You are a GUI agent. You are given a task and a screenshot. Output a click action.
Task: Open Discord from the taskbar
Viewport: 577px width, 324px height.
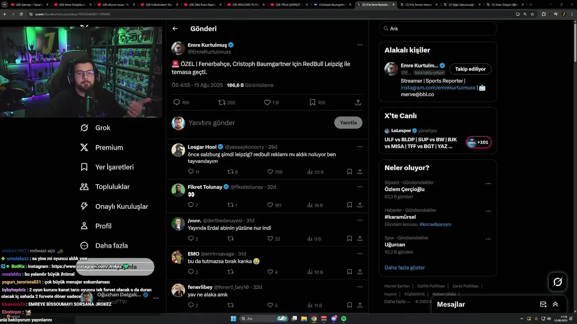pyautogui.click(x=334, y=319)
